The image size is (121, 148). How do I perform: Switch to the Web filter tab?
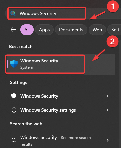[x=97, y=30]
